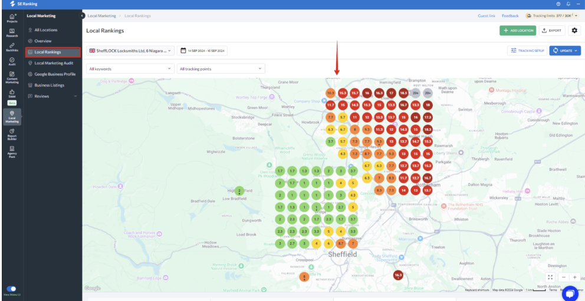Open the page settings gear
Viewport: 585px width, 301px height.
pyautogui.click(x=574, y=31)
